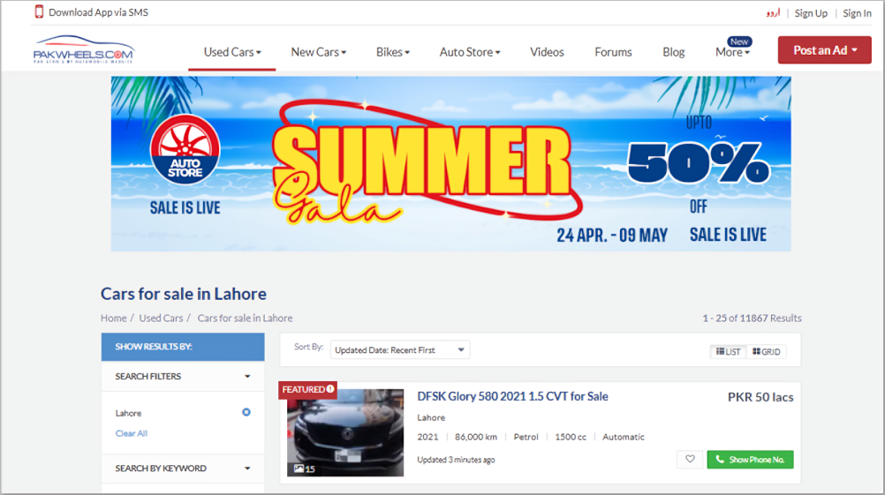Click the red phone icon beside Download App
This screenshot has width=885, height=495.
(39, 11)
